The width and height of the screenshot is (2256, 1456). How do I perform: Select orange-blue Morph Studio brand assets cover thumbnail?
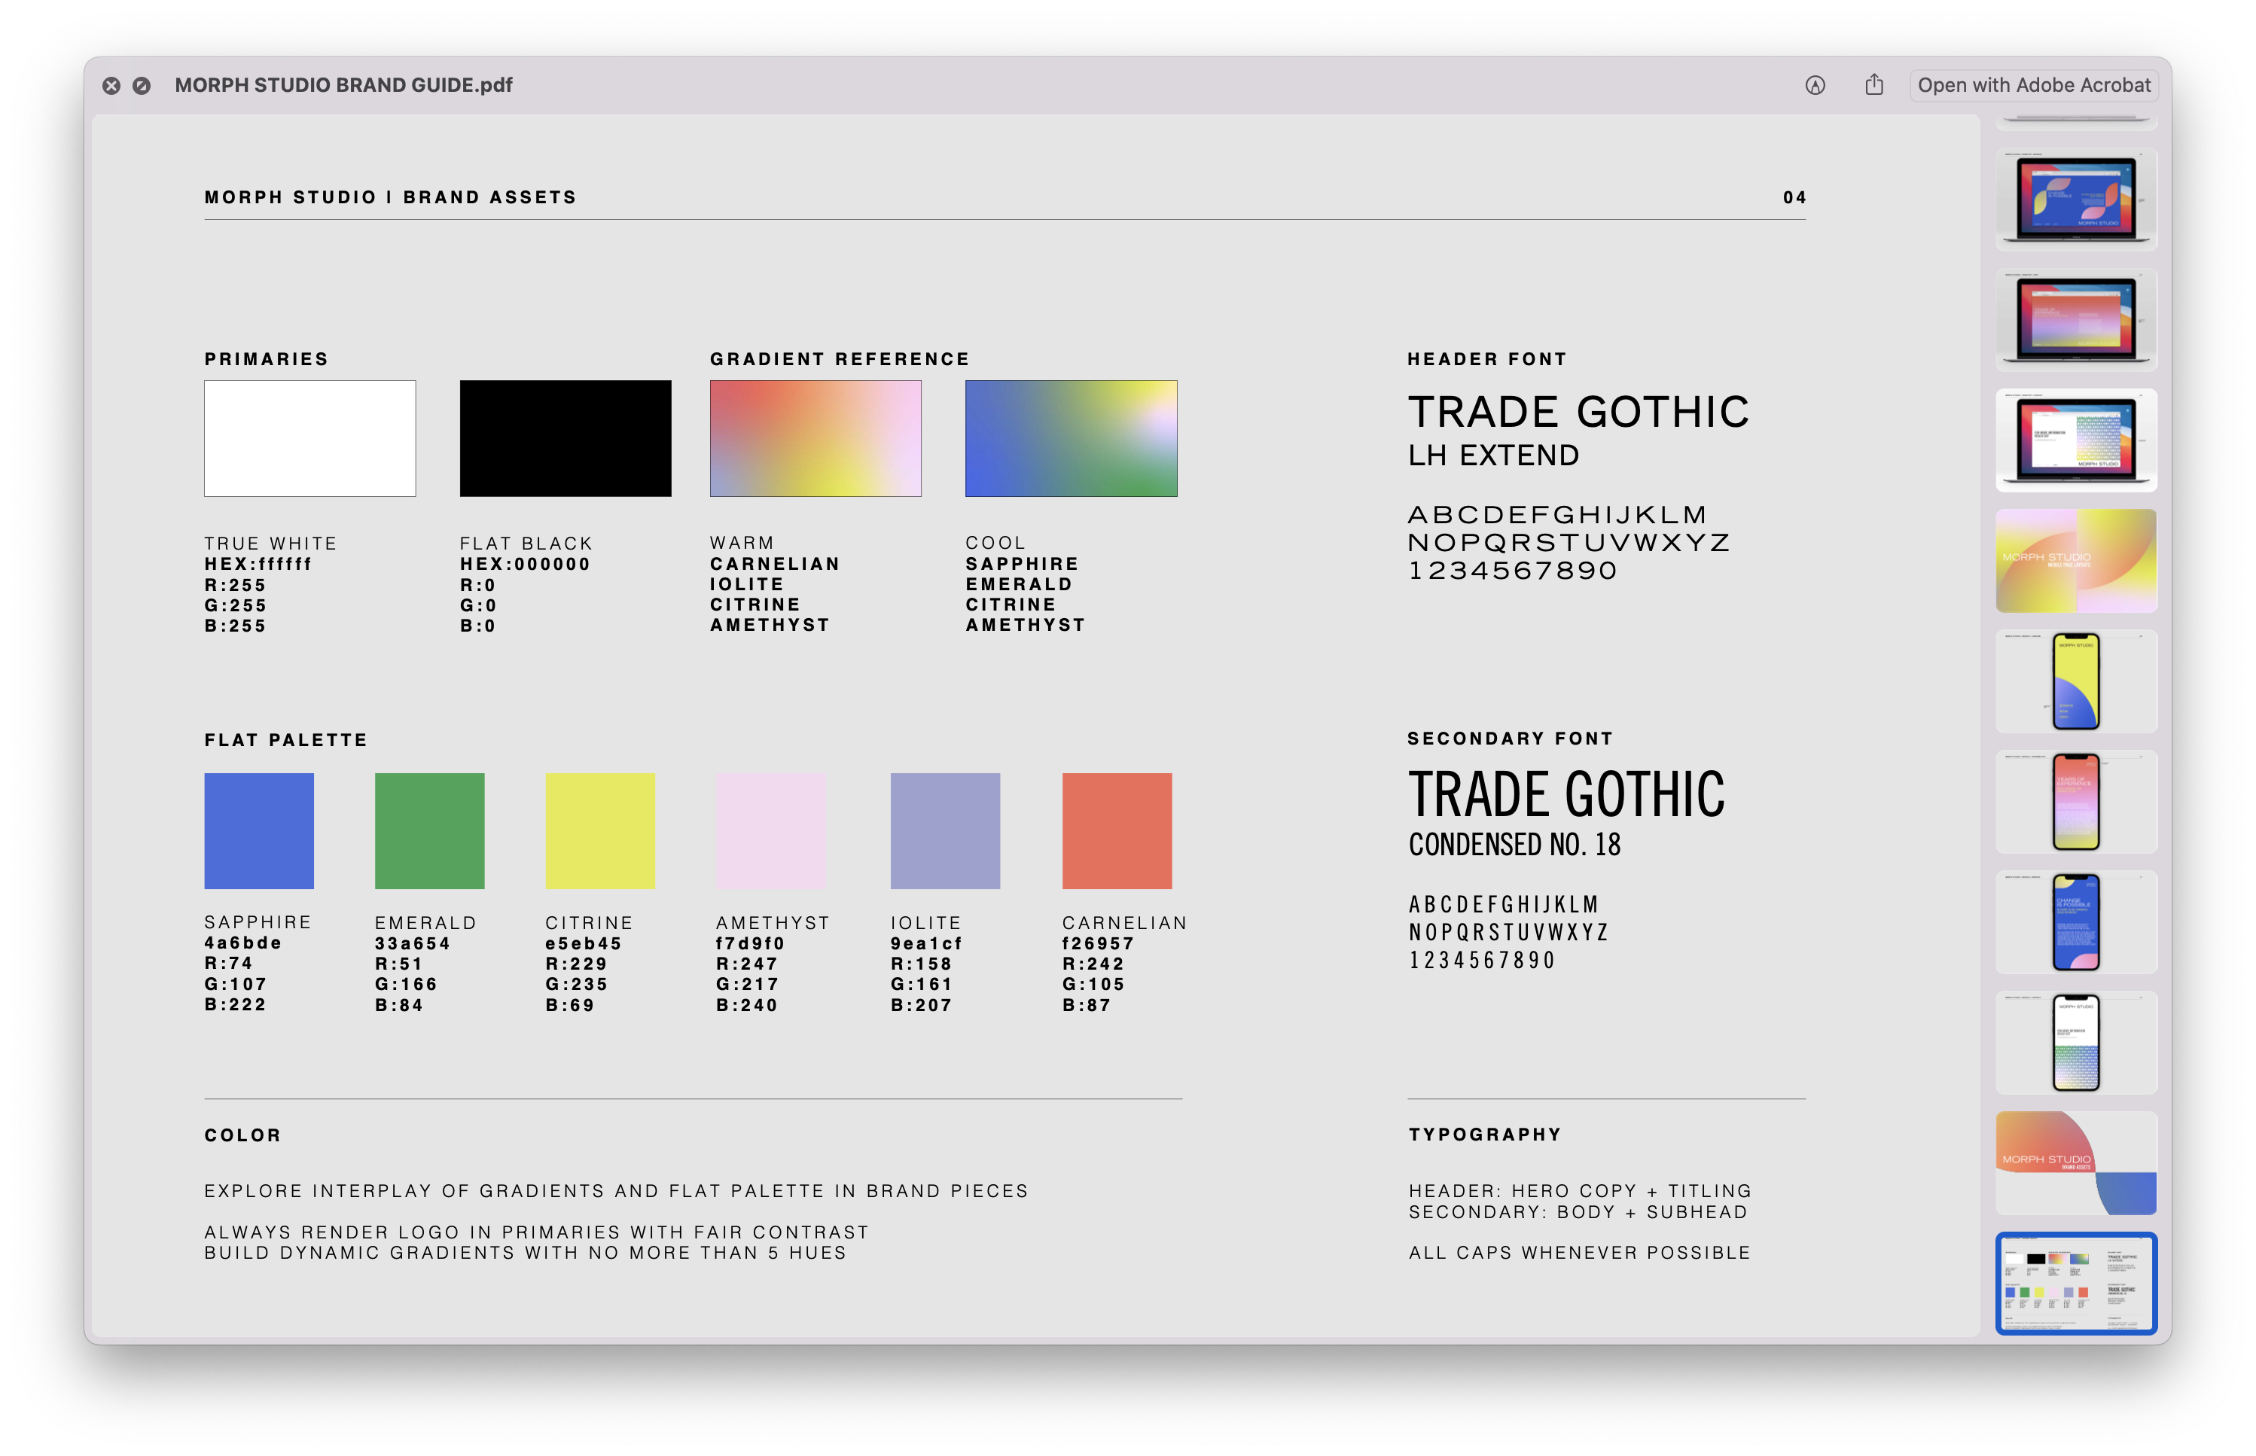2075,1163
